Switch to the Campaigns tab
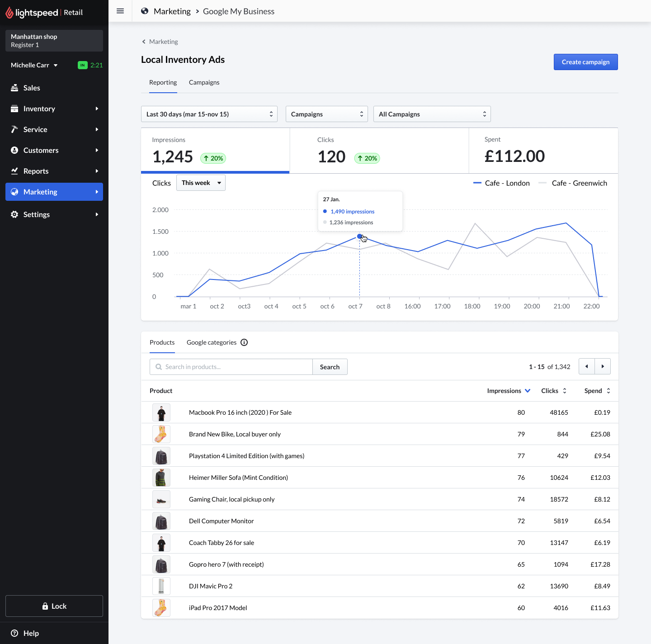The height and width of the screenshot is (644, 651). (204, 82)
